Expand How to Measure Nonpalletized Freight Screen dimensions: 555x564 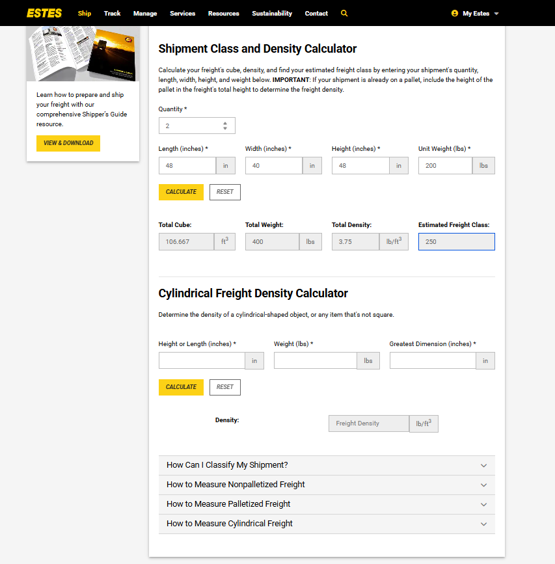tap(327, 485)
